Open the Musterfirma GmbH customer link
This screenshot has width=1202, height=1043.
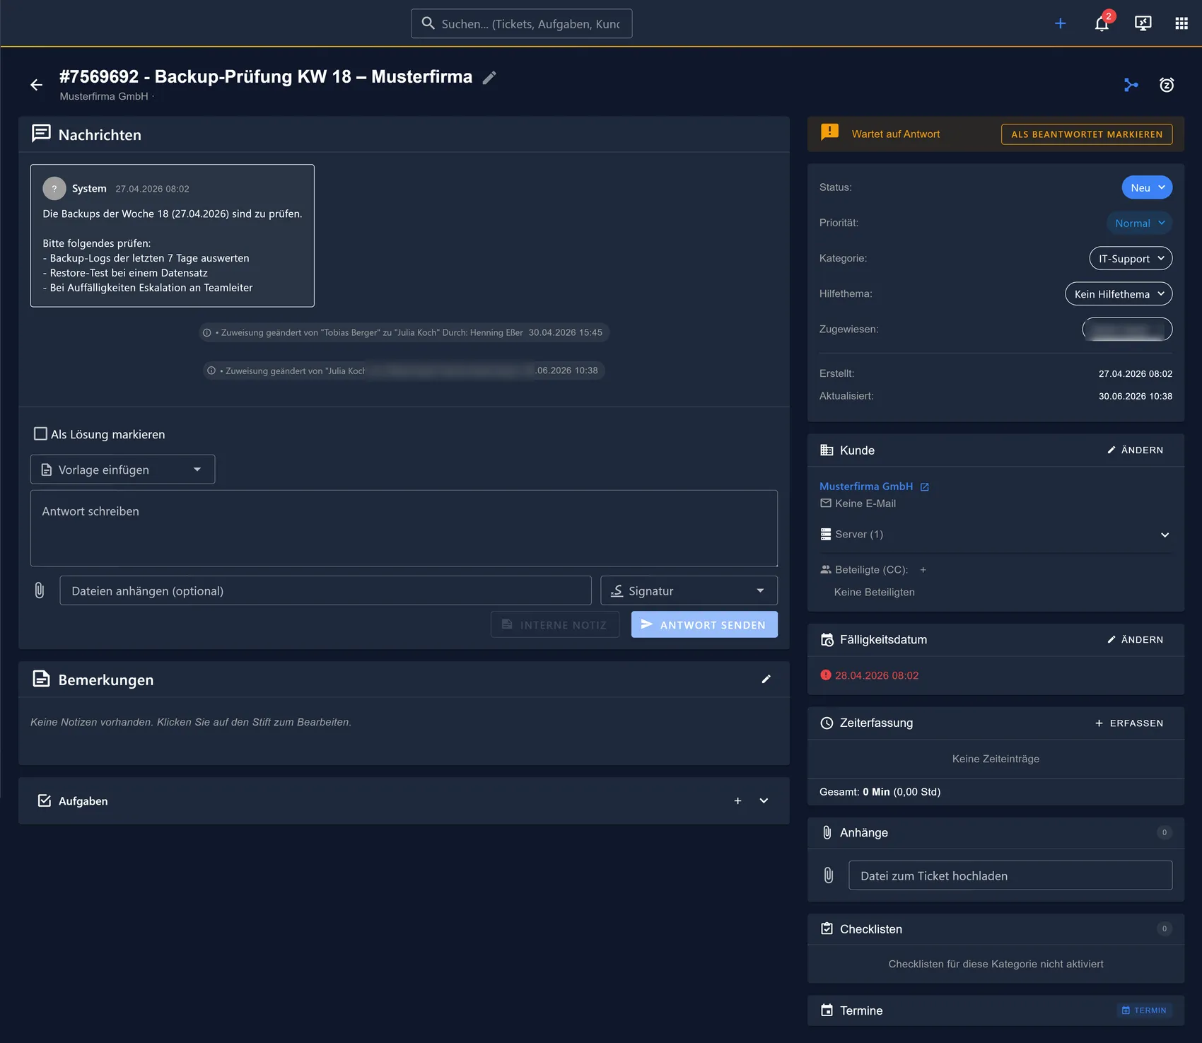pos(866,486)
